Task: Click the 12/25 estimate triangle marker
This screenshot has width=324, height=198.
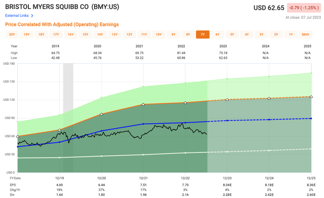Action: [x=311, y=97]
